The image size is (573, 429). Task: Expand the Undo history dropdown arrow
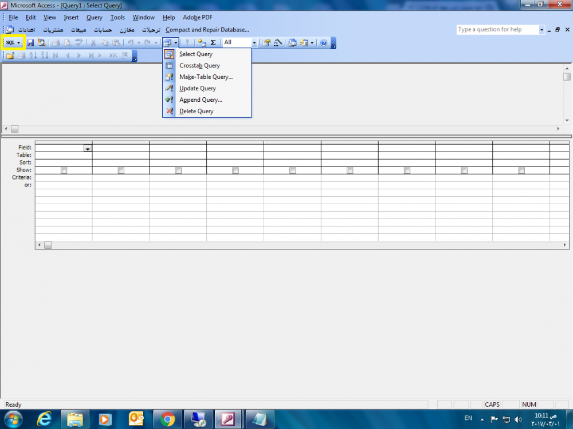tap(139, 43)
